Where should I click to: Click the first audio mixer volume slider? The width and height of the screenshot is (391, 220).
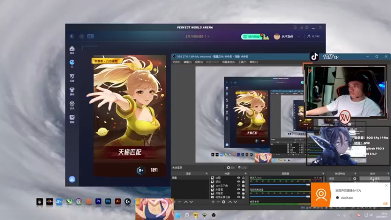tap(280, 185)
